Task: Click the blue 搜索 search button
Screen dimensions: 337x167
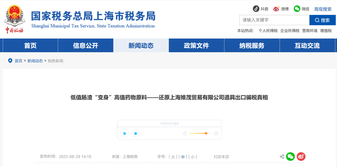Action: tap(322, 20)
